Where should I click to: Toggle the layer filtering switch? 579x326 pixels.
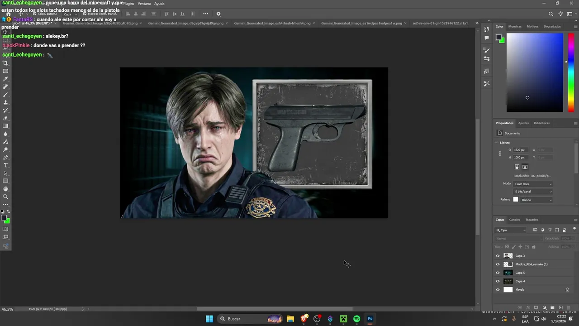click(x=574, y=229)
